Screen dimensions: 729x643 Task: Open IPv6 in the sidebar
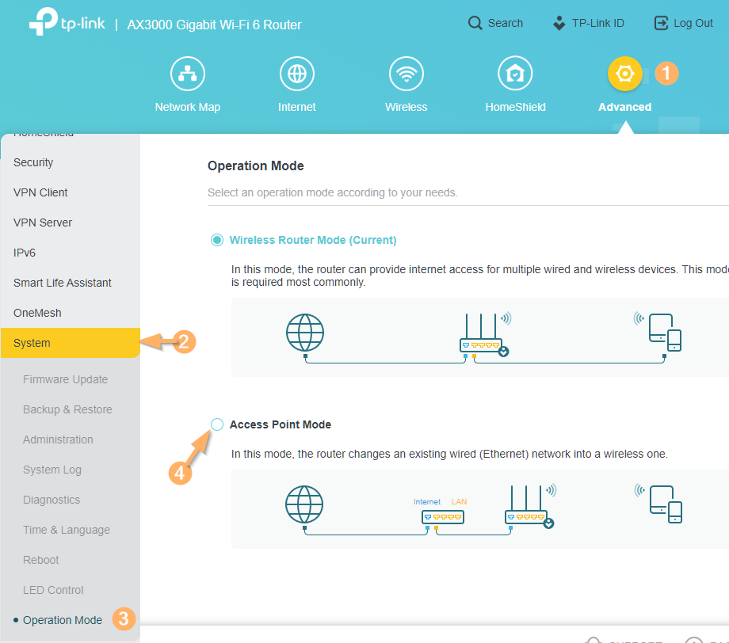[71, 253]
